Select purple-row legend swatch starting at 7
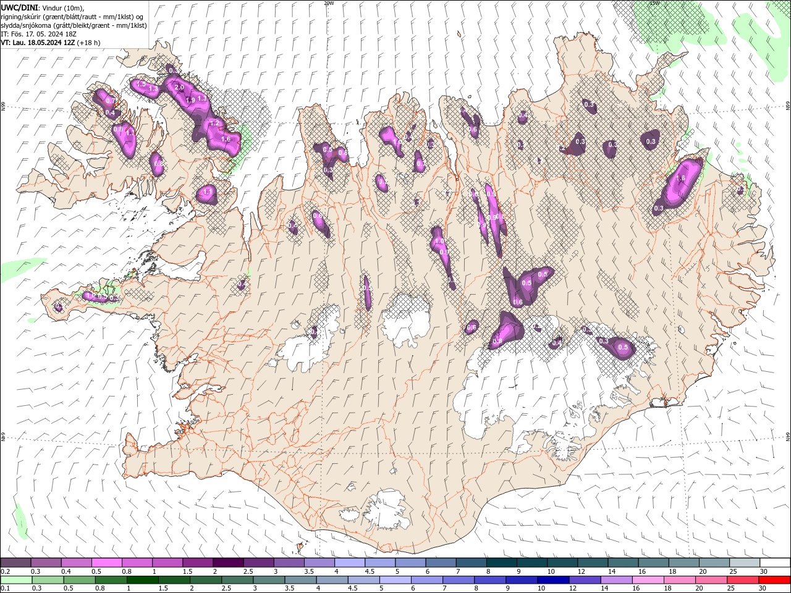The height and width of the screenshot is (593, 791). pyautogui.click(x=471, y=563)
